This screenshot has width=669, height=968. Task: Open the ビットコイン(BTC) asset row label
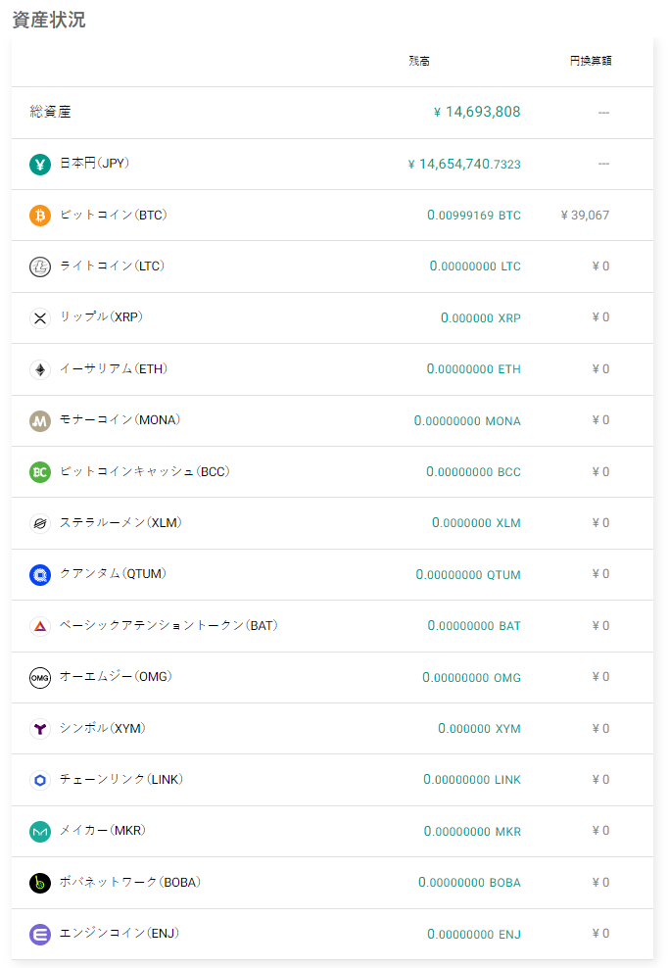114,215
